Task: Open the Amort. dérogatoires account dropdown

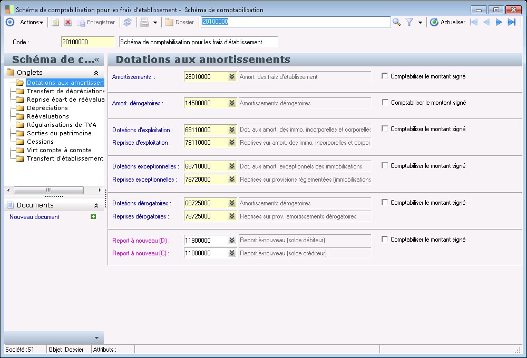Action: coord(231,103)
